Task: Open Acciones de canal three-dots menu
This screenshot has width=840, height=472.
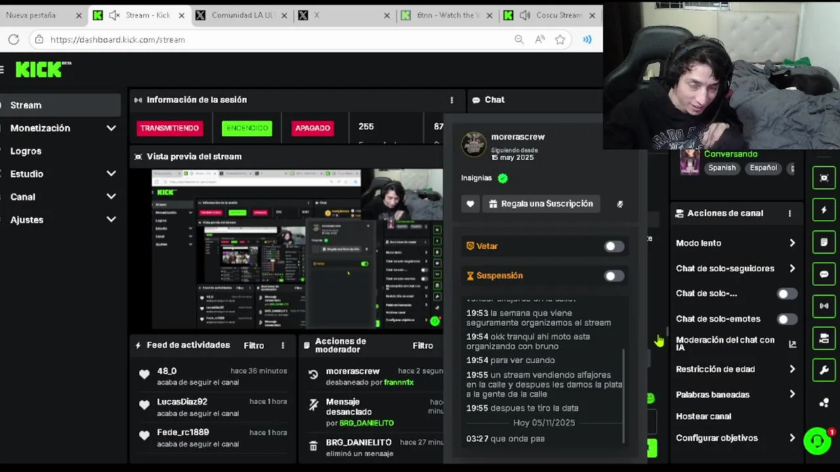Action: (789, 213)
